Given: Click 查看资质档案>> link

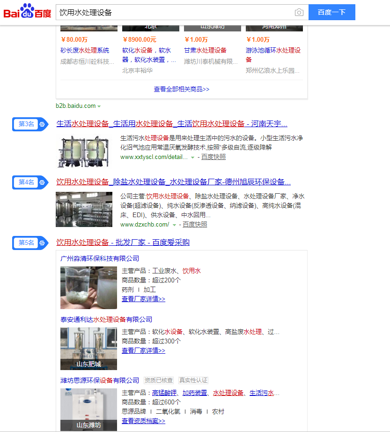Looking at the screenshot, I should (144, 421).
